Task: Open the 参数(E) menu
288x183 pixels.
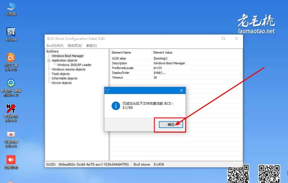Action: coord(91,45)
